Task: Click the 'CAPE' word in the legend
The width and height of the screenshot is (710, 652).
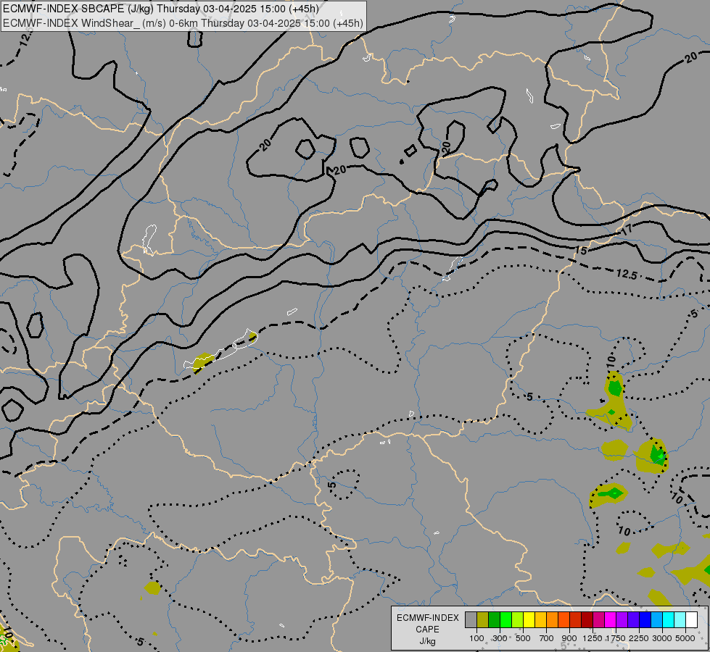Action: coord(427,630)
